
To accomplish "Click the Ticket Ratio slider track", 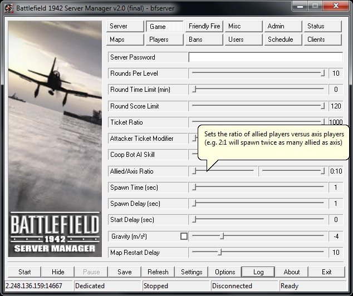I will 257,121.
